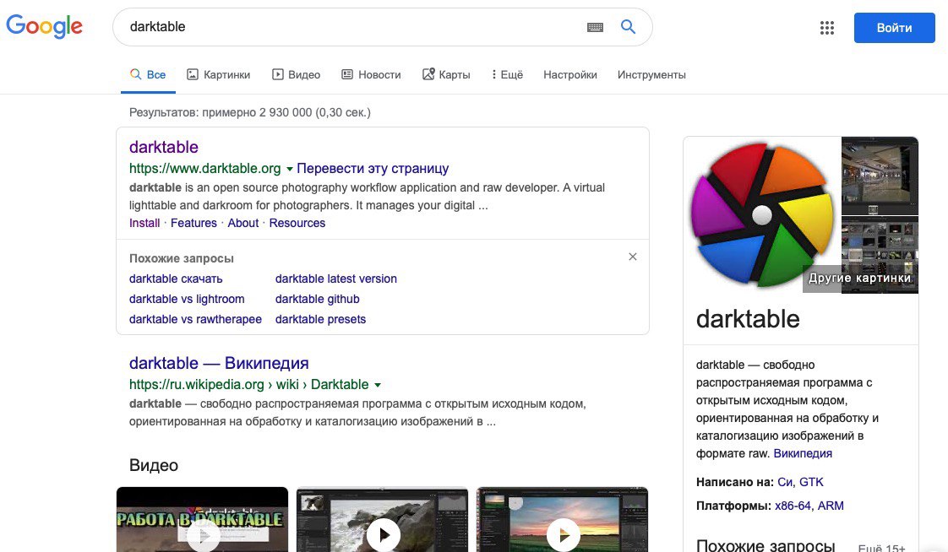Click the darktable aperture logo image
The image size is (948, 552).
pyautogui.click(x=762, y=215)
